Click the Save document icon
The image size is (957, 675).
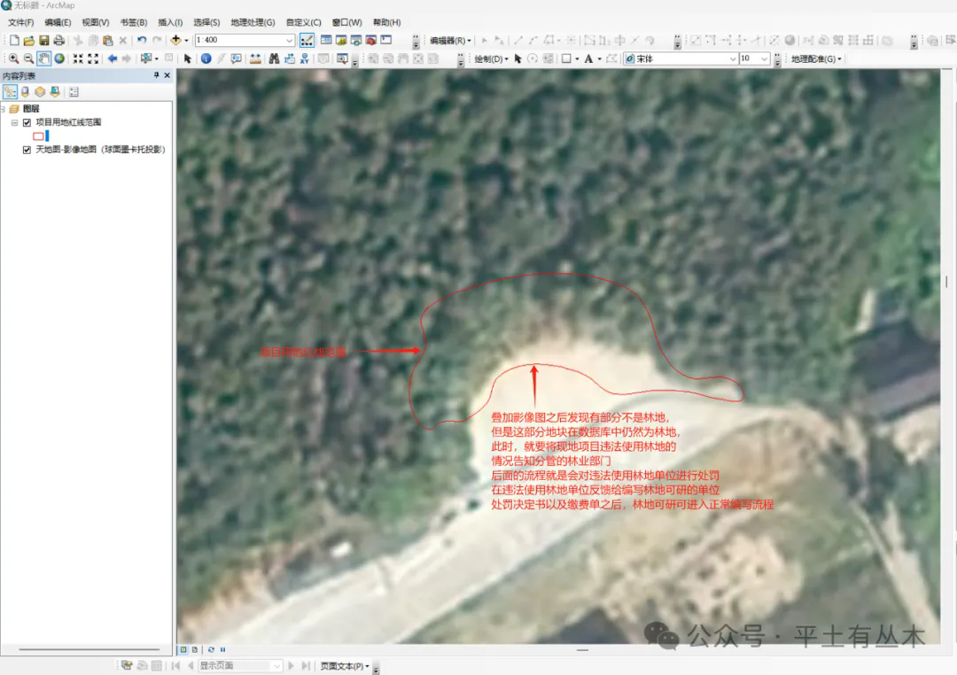point(43,40)
